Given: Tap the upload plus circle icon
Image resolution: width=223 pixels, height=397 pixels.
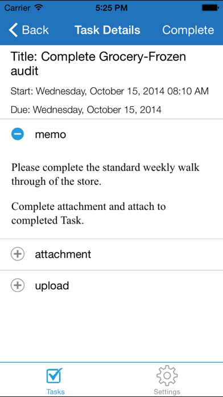Looking at the screenshot, I should click(18, 285).
